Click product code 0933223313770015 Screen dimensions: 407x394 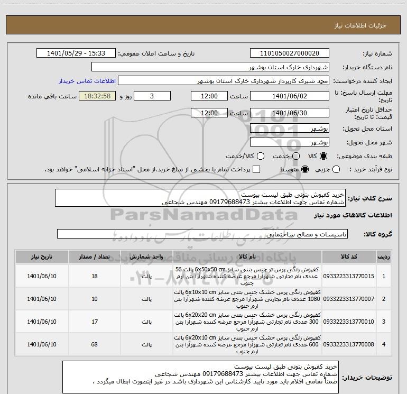pos(349,276)
